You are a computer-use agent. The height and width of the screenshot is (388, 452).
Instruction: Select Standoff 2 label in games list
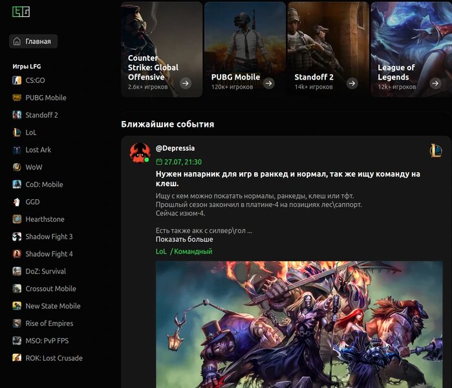pyautogui.click(x=41, y=115)
